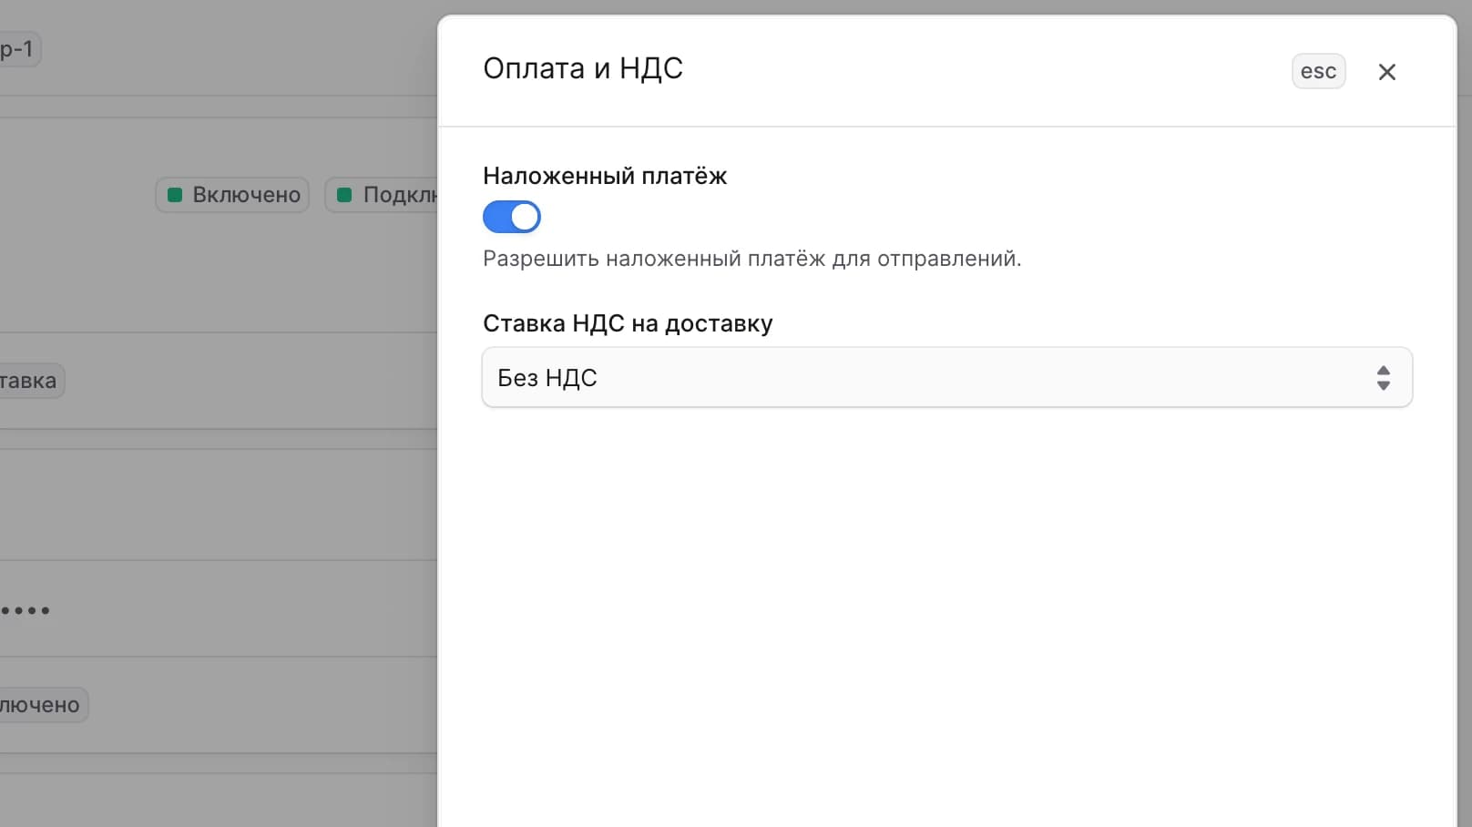The height and width of the screenshot is (827, 1472).
Task: Click the Разрешить наложенный платёж description text
Action: click(752, 259)
